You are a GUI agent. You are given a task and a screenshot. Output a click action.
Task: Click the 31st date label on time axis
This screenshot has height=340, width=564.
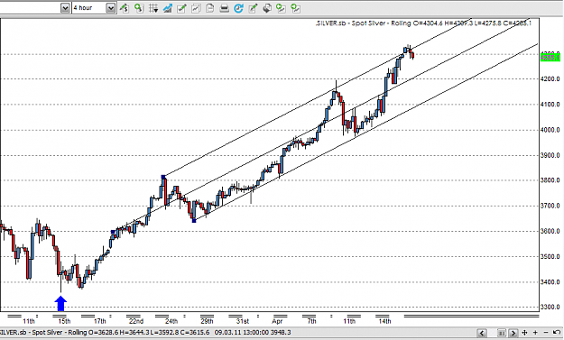(243, 321)
